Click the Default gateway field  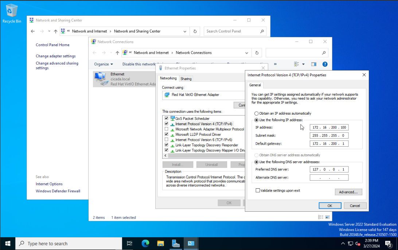(329, 143)
